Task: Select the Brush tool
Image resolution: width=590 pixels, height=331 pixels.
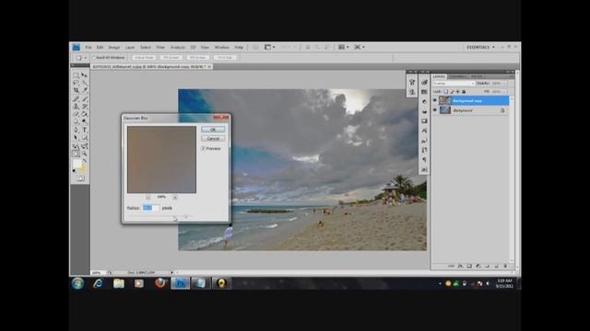Action: [84, 98]
